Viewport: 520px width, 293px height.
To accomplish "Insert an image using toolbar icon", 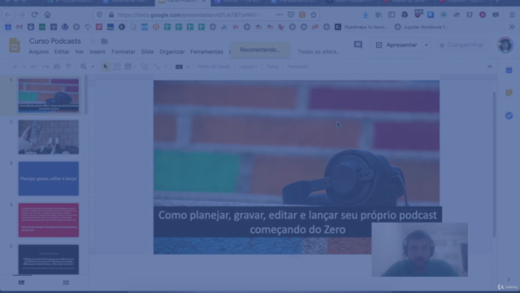I will tap(128, 67).
